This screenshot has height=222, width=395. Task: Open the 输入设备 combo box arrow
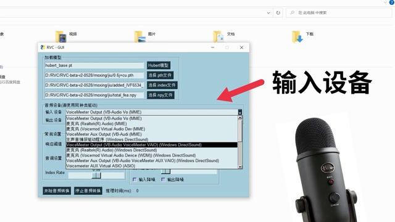[240, 112]
